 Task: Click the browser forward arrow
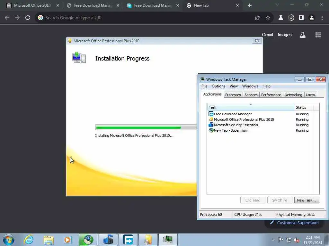17,18
